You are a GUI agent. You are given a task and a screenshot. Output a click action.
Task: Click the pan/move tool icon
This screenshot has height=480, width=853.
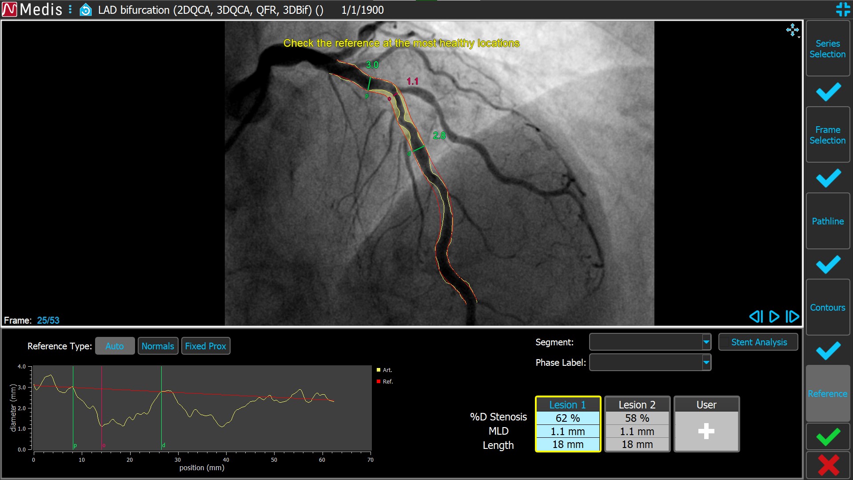[792, 30]
